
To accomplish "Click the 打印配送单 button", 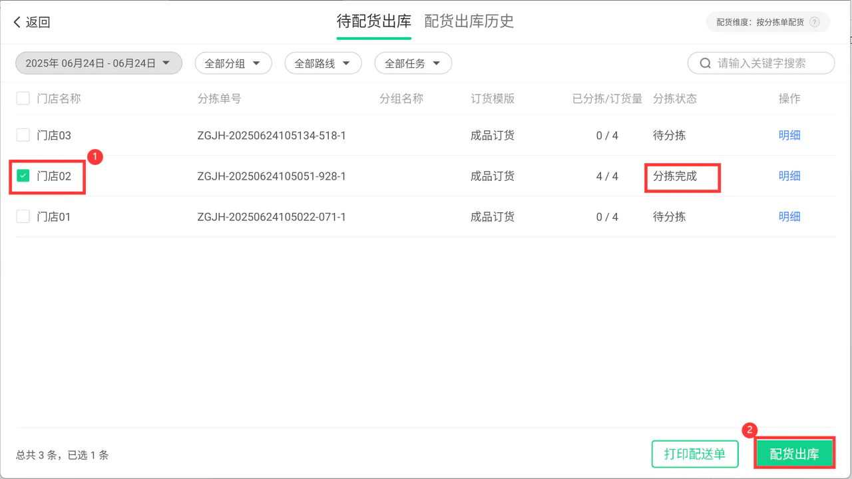I will 695,454.
